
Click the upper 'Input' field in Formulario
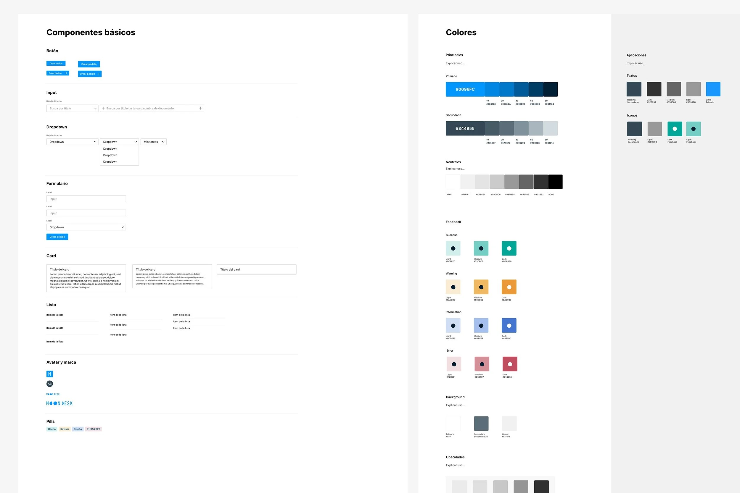[x=86, y=199]
